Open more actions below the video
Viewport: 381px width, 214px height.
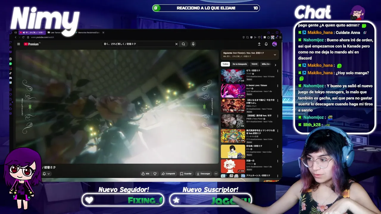tap(216, 174)
